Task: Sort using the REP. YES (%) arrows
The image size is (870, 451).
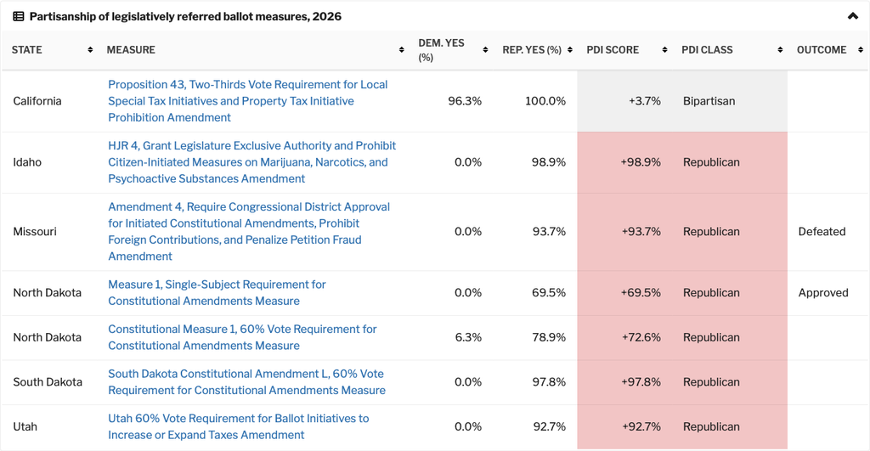Action: tap(569, 50)
